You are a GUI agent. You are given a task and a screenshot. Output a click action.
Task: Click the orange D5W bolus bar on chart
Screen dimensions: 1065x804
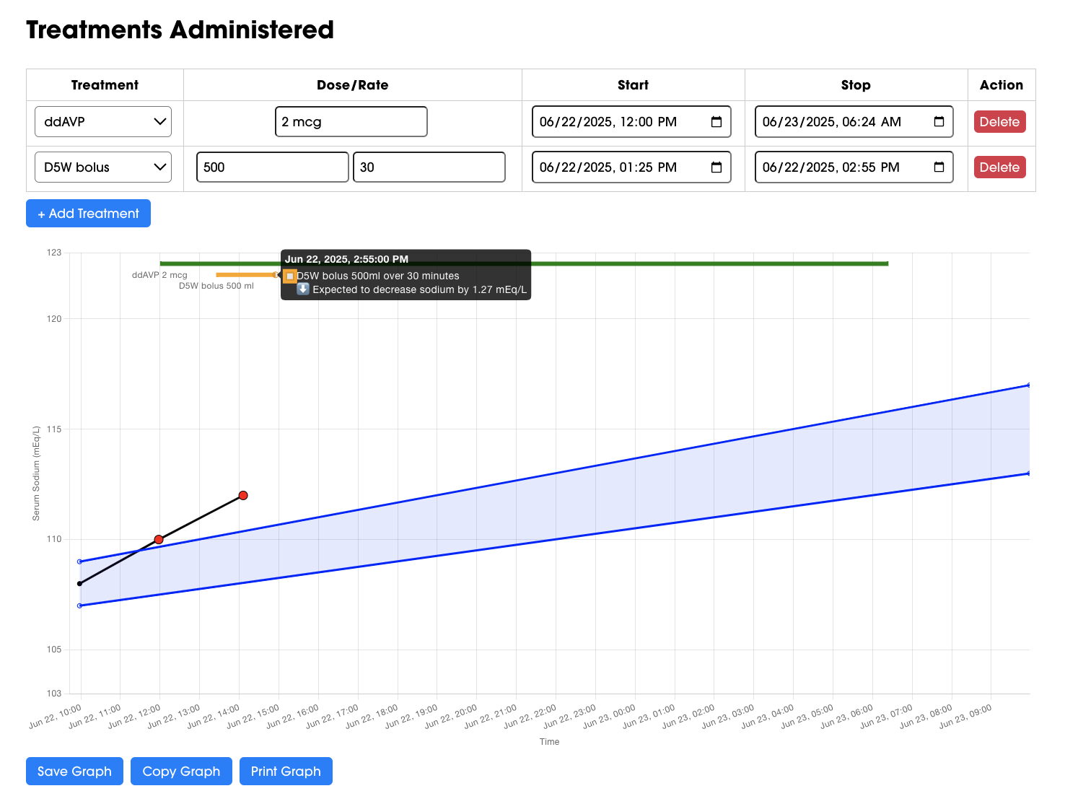[245, 275]
